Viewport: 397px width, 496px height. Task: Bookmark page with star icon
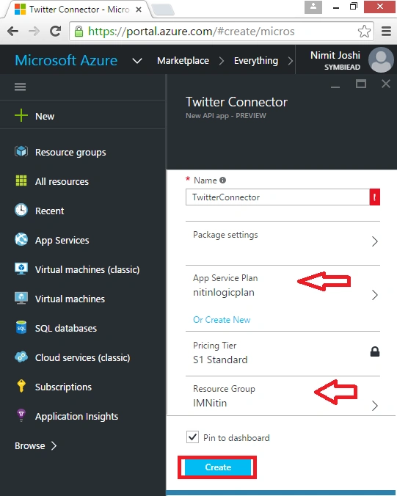tap(364, 32)
